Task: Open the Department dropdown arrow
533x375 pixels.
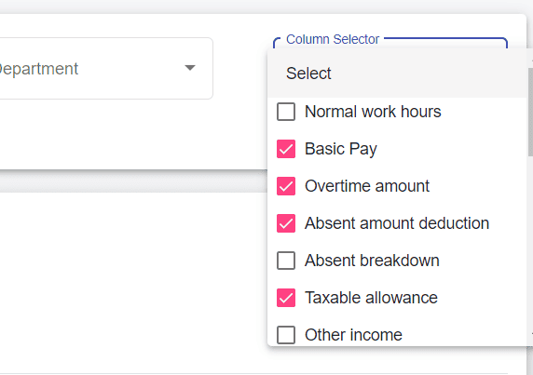Action: click(190, 68)
